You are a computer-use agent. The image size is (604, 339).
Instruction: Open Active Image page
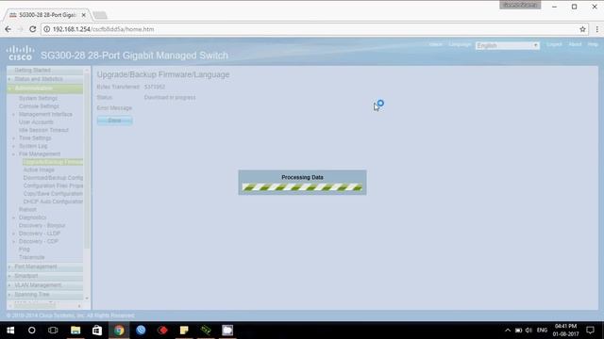(x=39, y=169)
